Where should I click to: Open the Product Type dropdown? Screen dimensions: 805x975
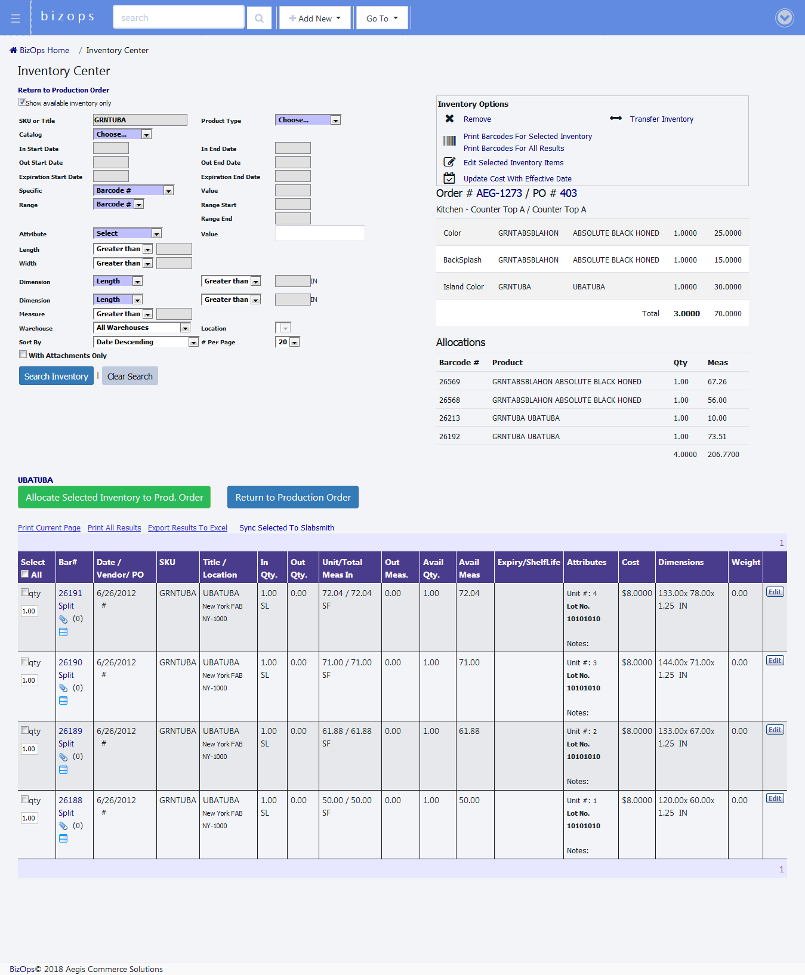pos(308,120)
